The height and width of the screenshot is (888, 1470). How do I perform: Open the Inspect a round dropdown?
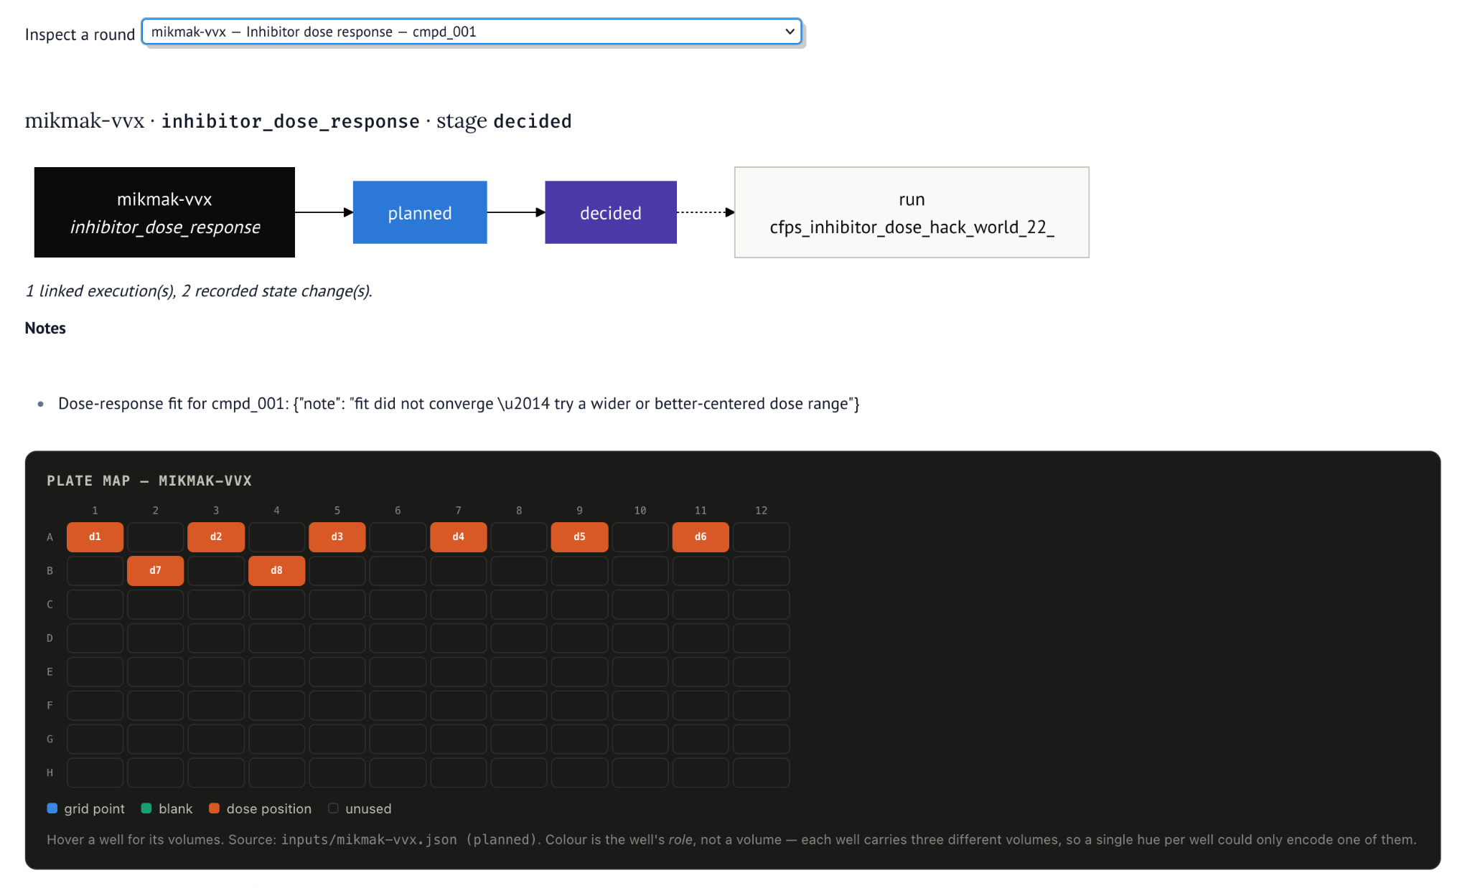tap(472, 32)
